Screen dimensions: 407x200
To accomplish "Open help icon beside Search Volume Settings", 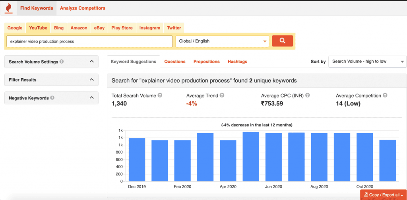I will pos(62,62).
